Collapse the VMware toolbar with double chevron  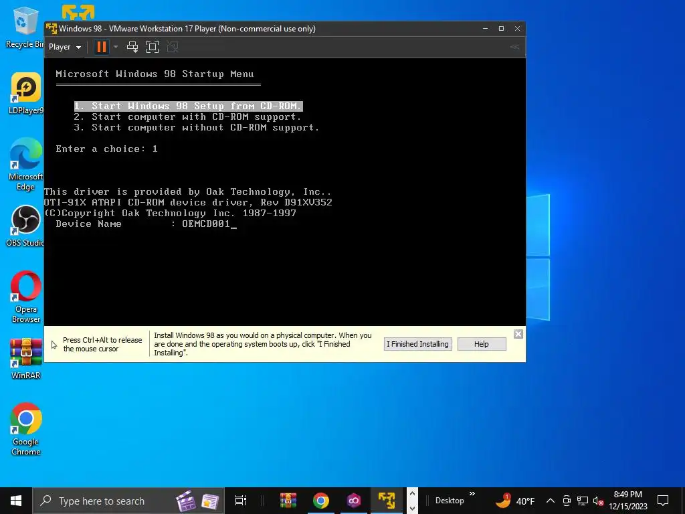pyautogui.click(x=514, y=47)
